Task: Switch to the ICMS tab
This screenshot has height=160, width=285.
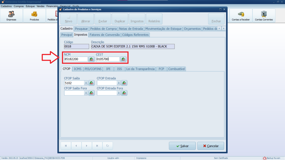Action: pos(78,69)
